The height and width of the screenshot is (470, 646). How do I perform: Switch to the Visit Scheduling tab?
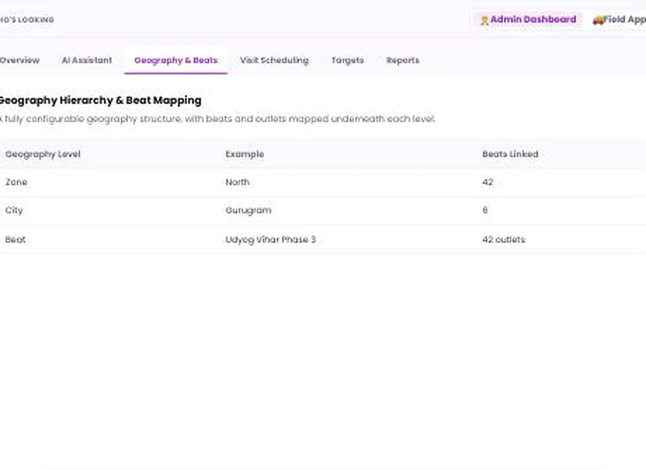[x=274, y=60]
